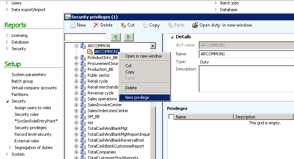Expand the Retail cycle tree node

point(76,81)
